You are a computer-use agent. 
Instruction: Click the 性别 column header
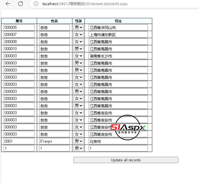[x=78, y=21]
